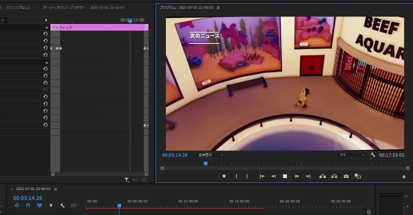Export frame with the camera icon
Image resolution: width=413 pixels, height=215 pixels.
pyautogui.click(x=346, y=176)
